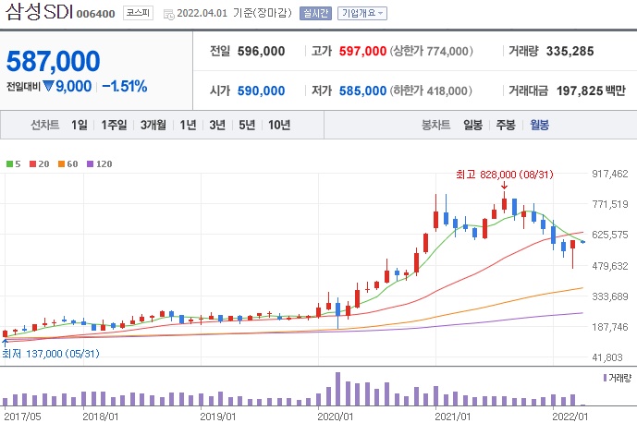Click the 2020/01 x-axis label
637x423 pixels.
[336, 417]
